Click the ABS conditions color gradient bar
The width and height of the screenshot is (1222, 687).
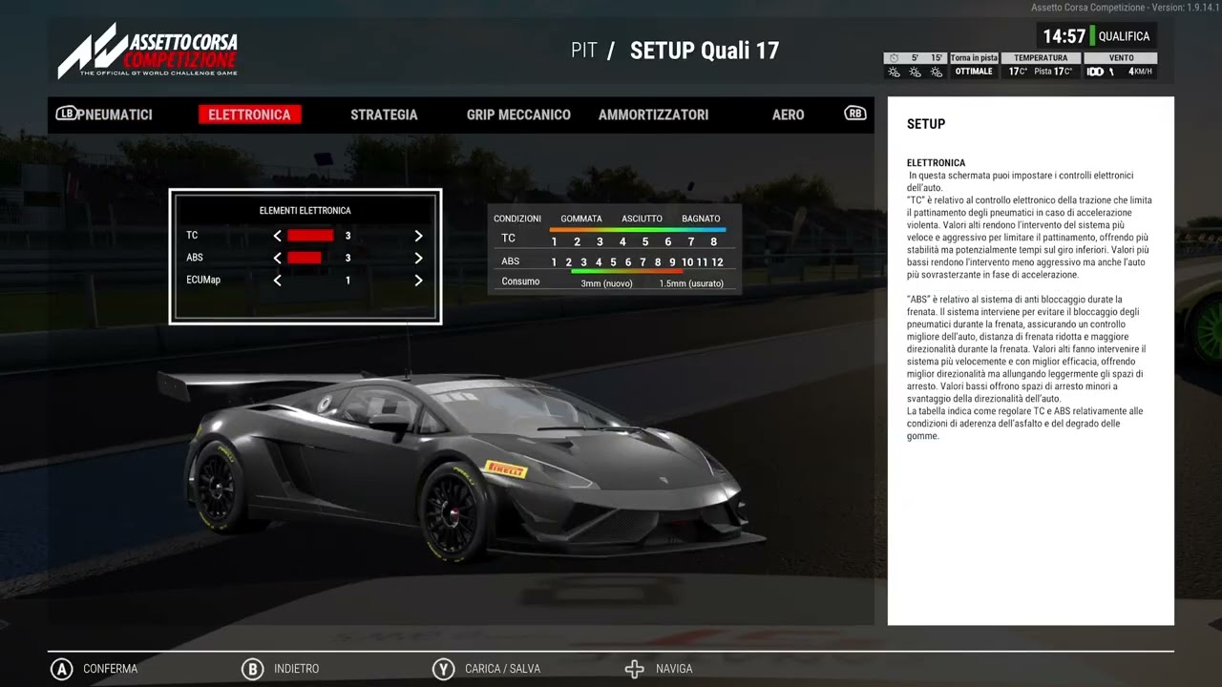pyautogui.click(x=626, y=272)
